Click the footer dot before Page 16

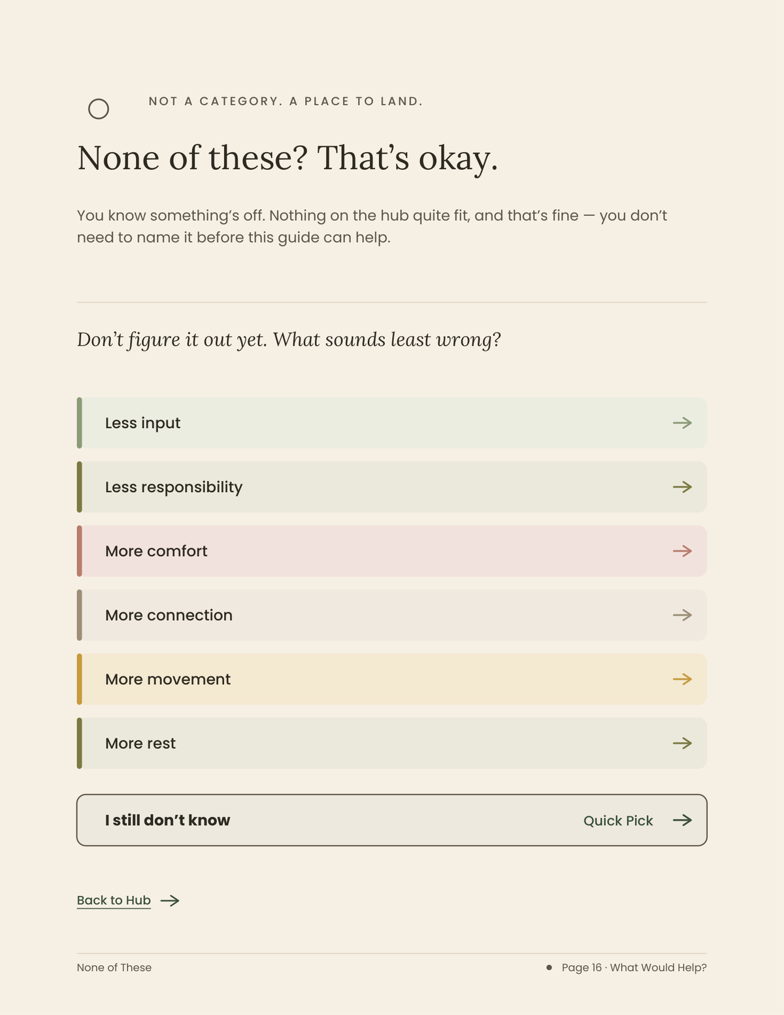[x=549, y=967]
